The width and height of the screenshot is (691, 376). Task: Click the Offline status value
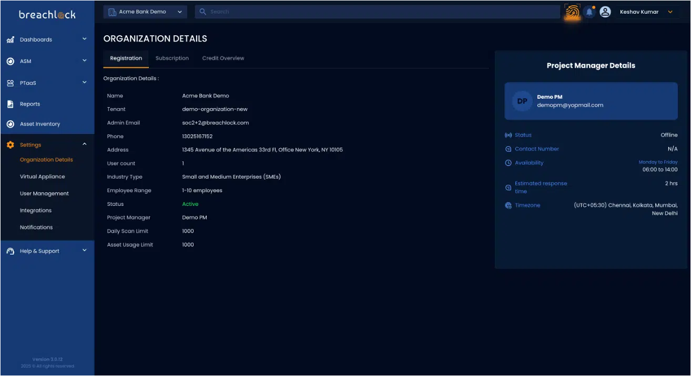click(x=669, y=135)
